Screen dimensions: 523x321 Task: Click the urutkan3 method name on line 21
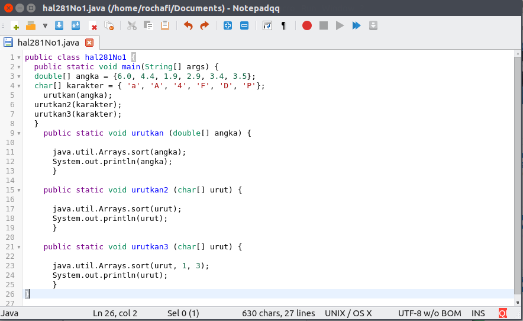[x=150, y=246]
